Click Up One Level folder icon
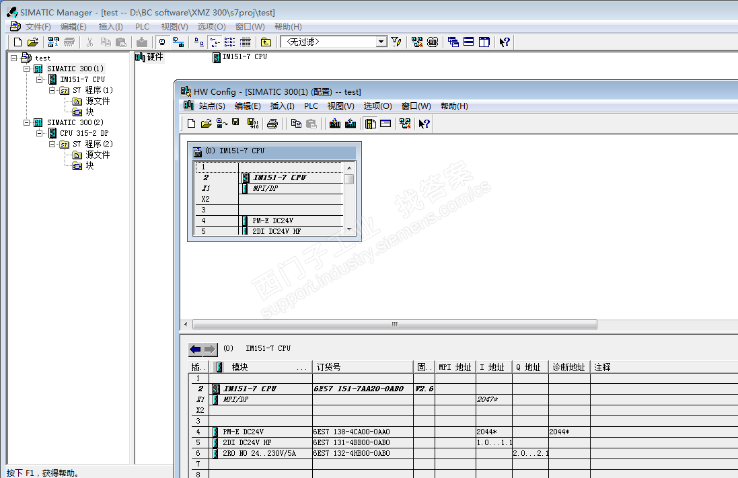Image resolution: width=738 pixels, height=478 pixels. tap(266, 42)
